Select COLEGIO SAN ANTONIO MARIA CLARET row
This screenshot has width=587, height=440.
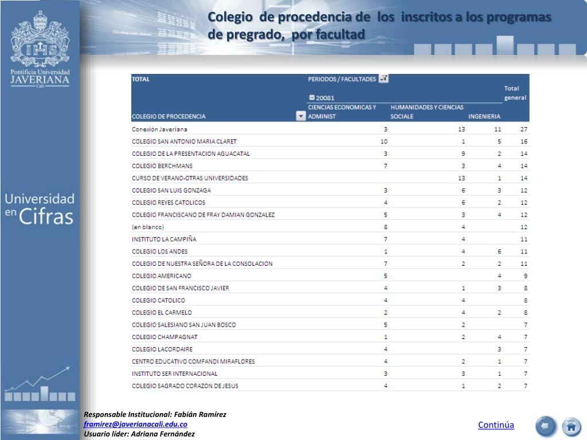click(x=330, y=142)
